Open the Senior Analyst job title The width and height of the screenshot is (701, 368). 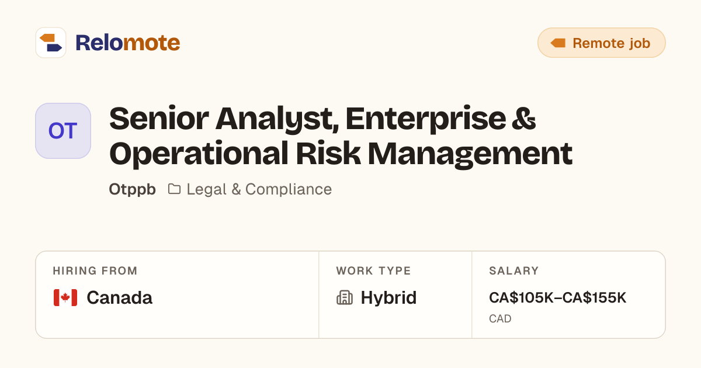tap(341, 136)
